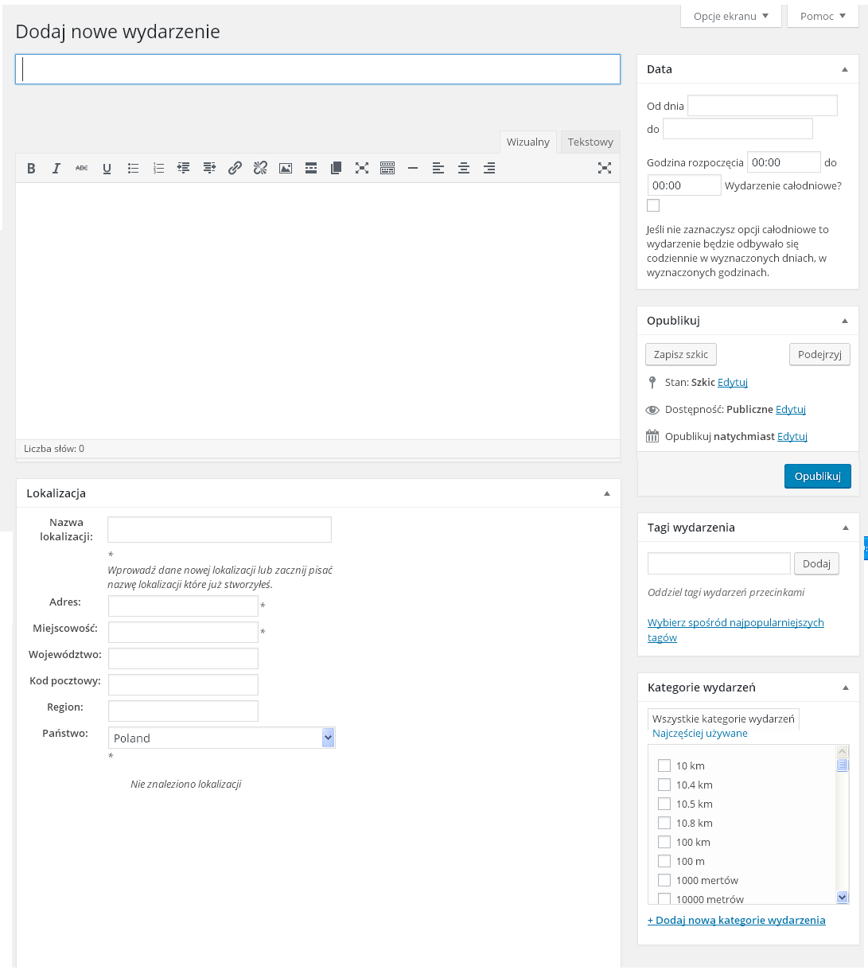The width and height of the screenshot is (868, 970).
Task: Click the Nazwa lokalizacji input field
Action: click(x=220, y=529)
